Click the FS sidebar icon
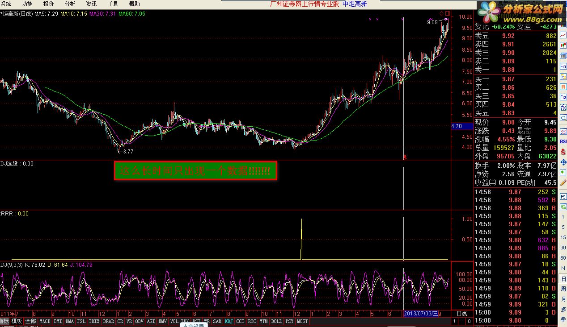The image size is (567, 327). coord(563,197)
